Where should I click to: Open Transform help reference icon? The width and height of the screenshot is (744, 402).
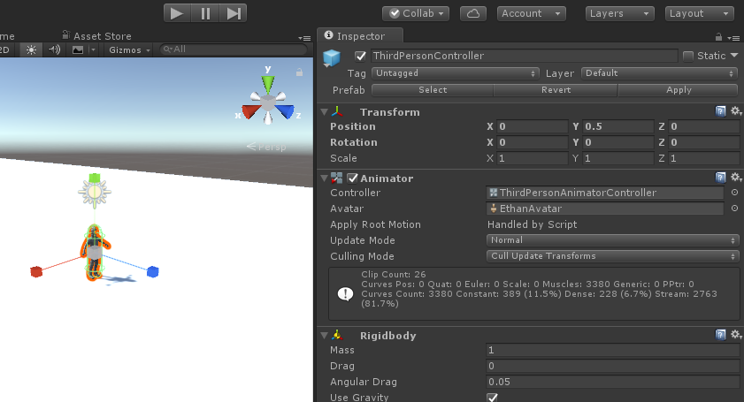pyautogui.click(x=720, y=111)
